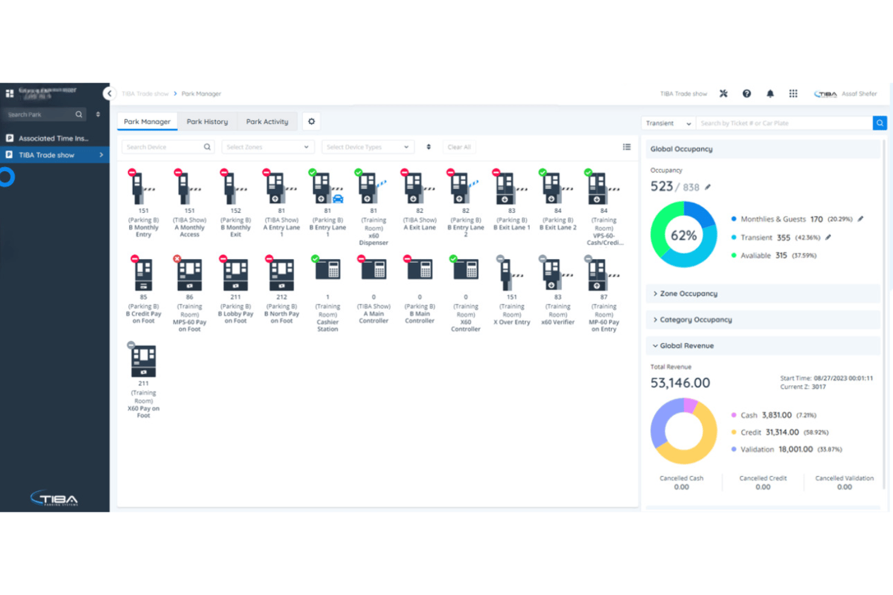
Task: Select the A Main Controller device
Action: coord(373,269)
